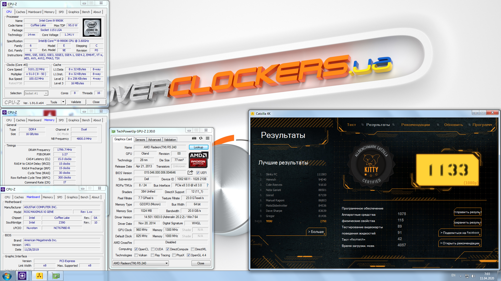Screen dimensions: 501x281
Task: Open the Validation tab in GPU-Z
Action: (170, 140)
